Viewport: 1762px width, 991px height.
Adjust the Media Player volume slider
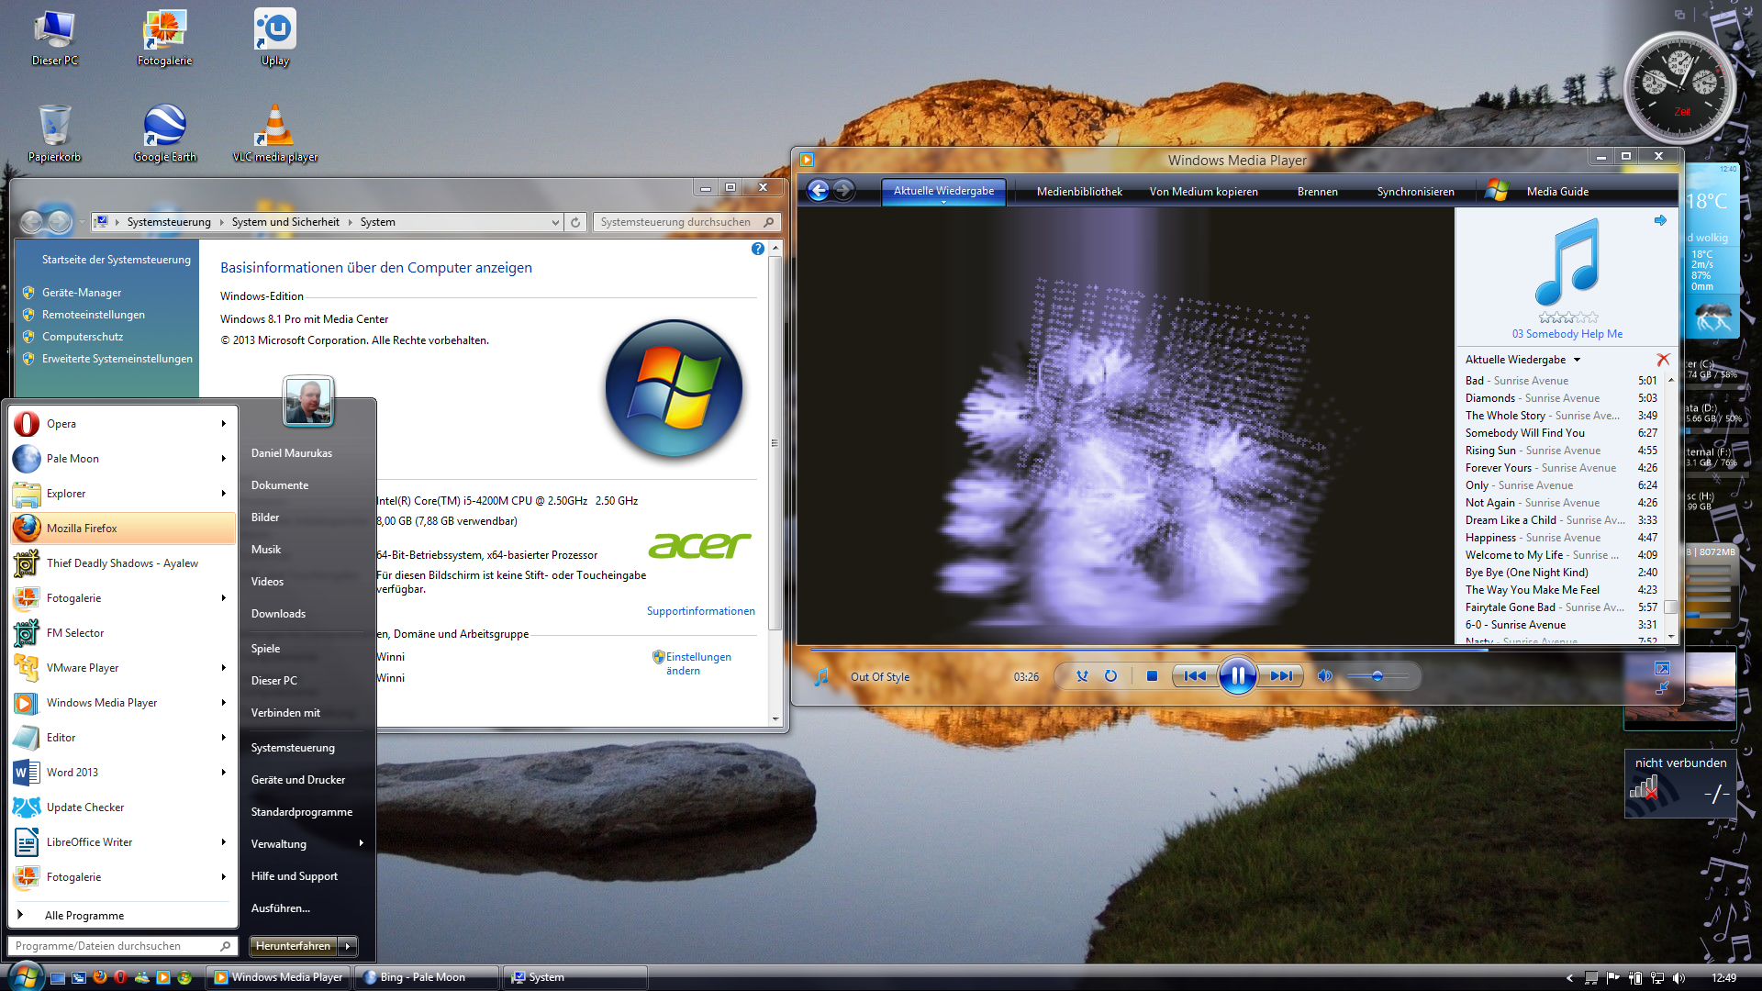pos(1377,676)
